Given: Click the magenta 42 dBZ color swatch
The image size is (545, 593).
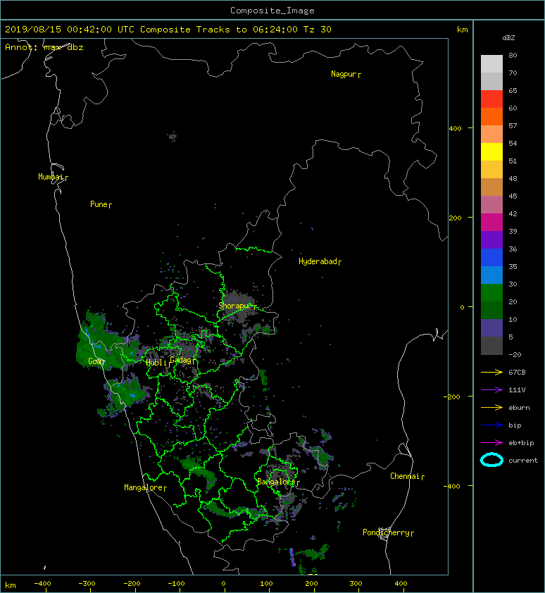Looking at the screenshot, I should (x=491, y=222).
